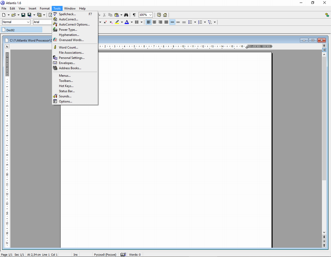Toggle Center paragraph alignment
Viewport: 331px width, 257px height.
pyautogui.click(x=155, y=22)
